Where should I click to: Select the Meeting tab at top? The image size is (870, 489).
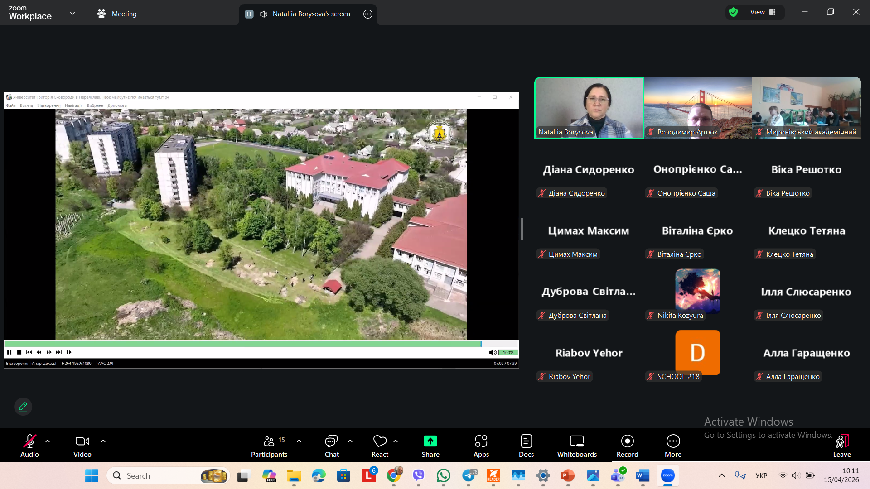pyautogui.click(x=117, y=14)
